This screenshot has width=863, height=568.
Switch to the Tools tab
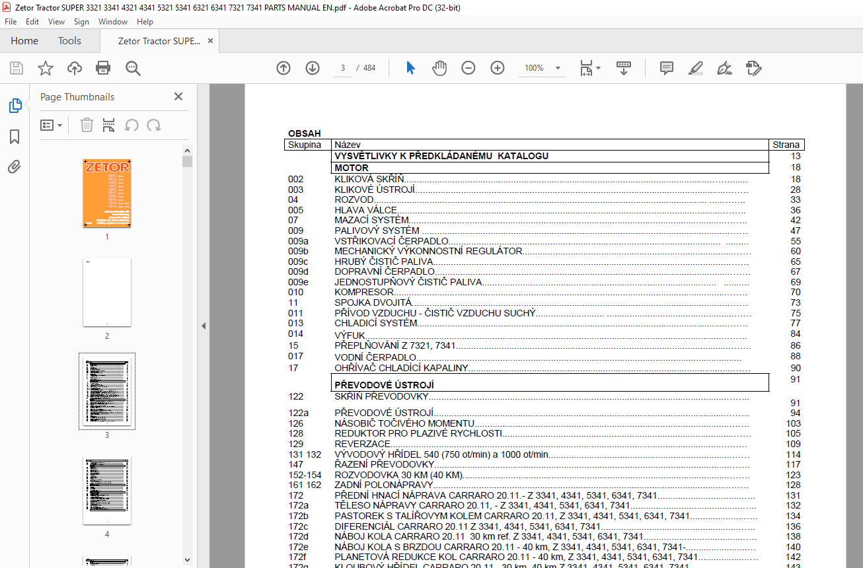(x=69, y=41)
